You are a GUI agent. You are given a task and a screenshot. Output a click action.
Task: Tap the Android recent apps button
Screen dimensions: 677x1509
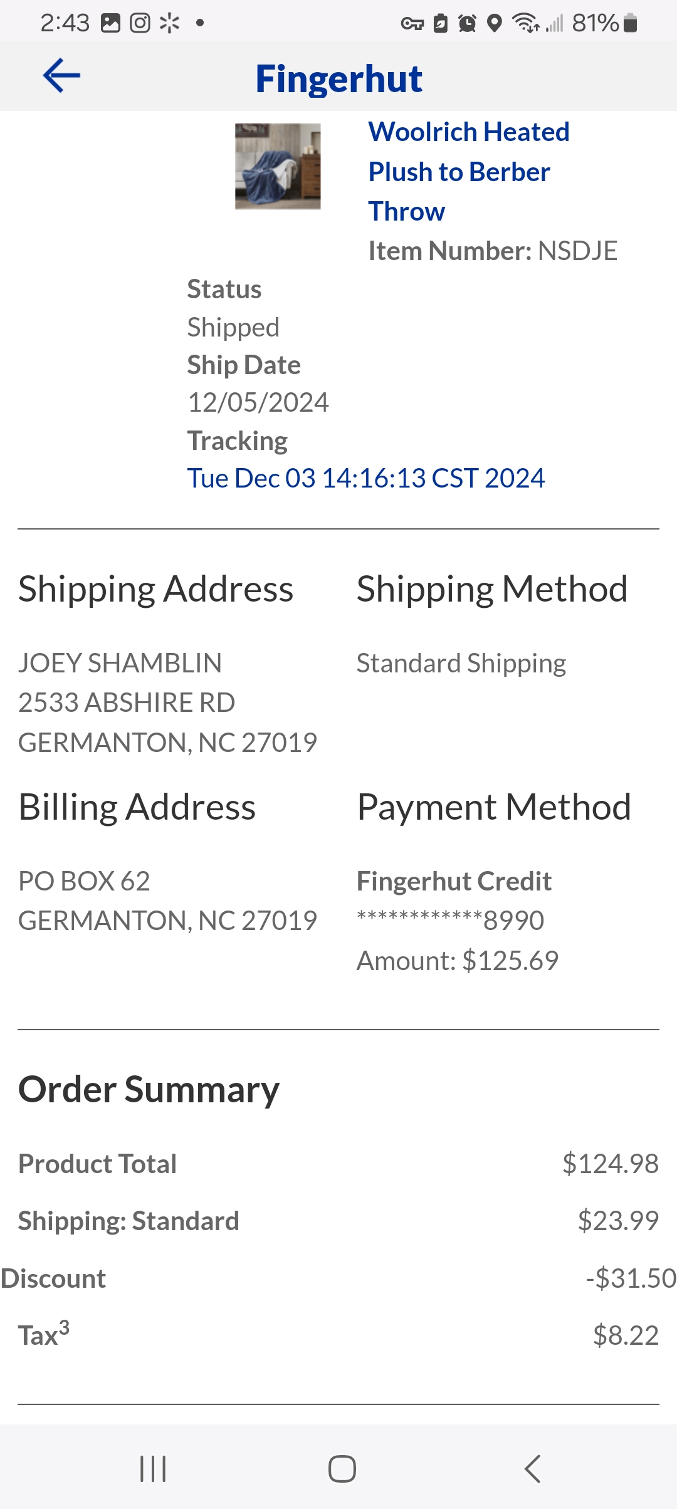click(x=153, y=1469)
